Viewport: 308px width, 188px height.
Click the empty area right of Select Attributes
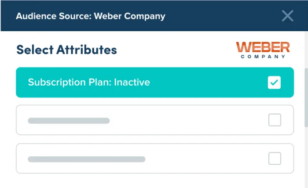pos(176,50)
